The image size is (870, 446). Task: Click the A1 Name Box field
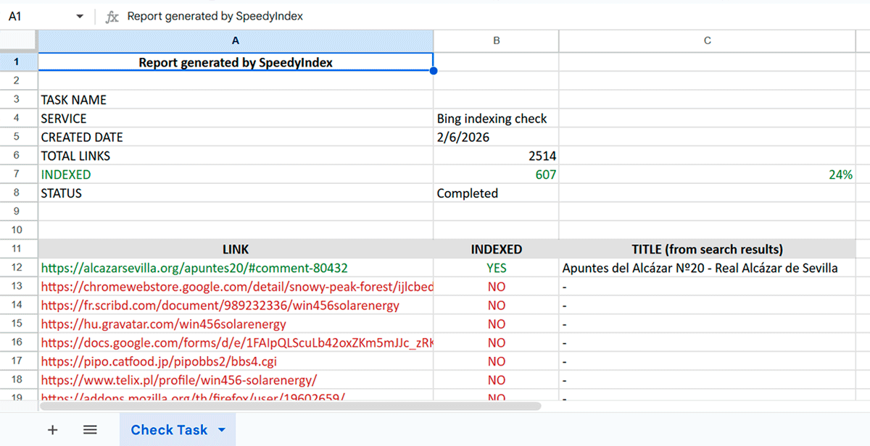(x=36, y=17)
